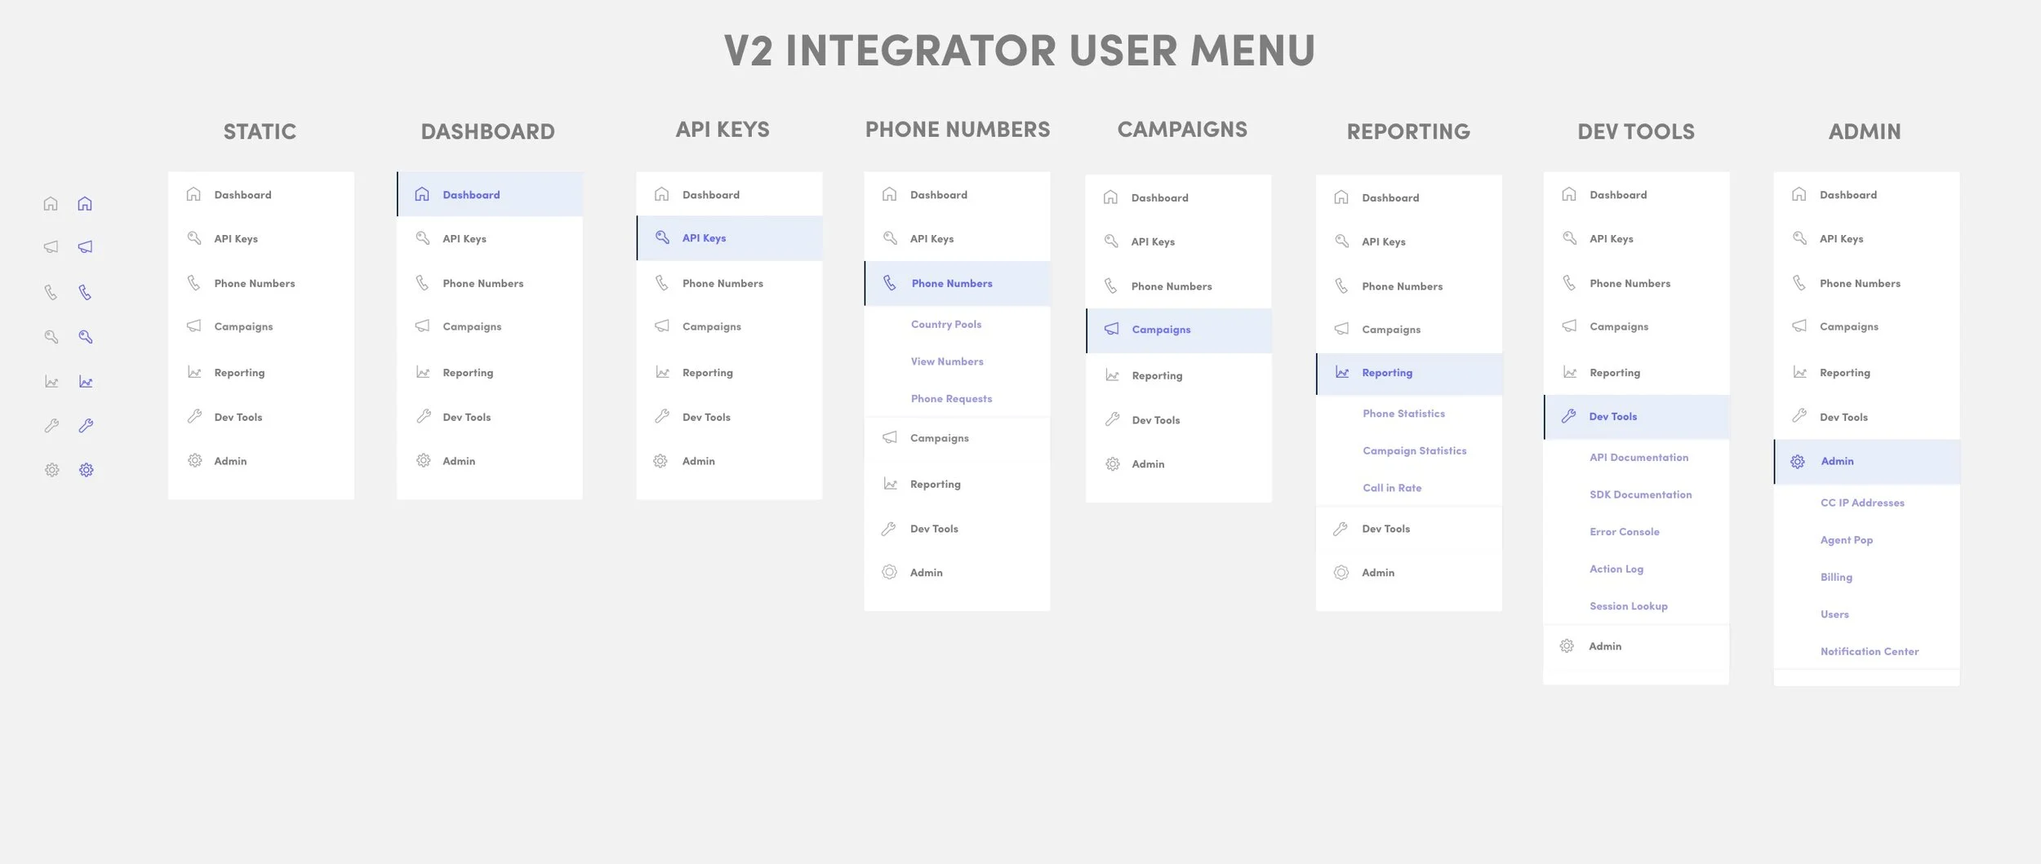Select the Call in Rate link
The width and height of the screenshot is (2041, 864).
1392,488
